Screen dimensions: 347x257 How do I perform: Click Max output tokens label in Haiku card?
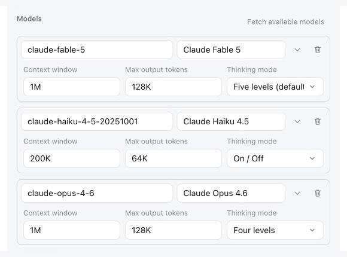click(156, 141)
